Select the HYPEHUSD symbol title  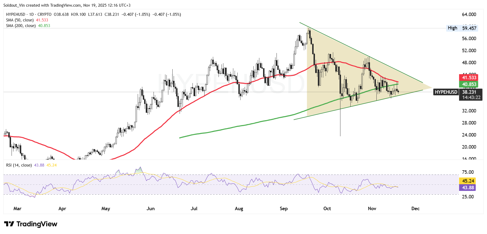tap(16, 14)
